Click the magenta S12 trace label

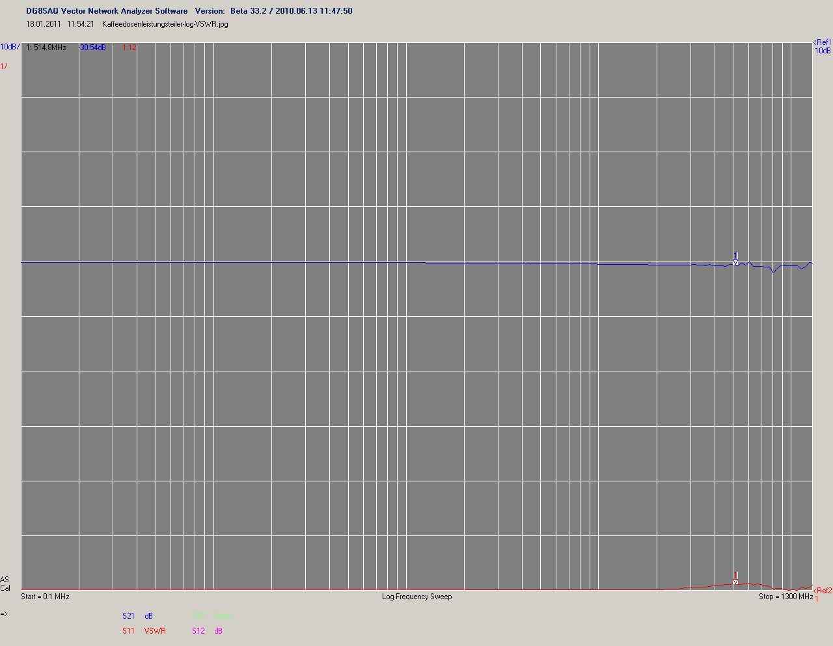[198, 631]
